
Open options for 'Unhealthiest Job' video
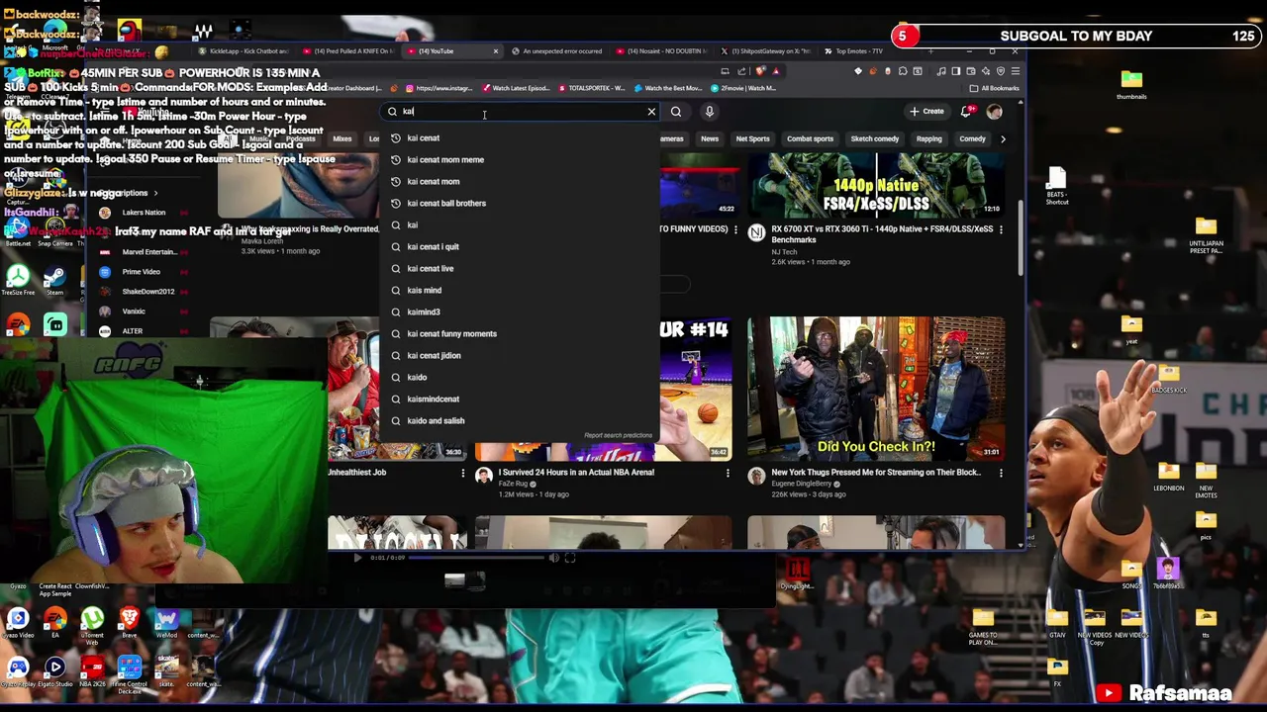tap(462, 474)
